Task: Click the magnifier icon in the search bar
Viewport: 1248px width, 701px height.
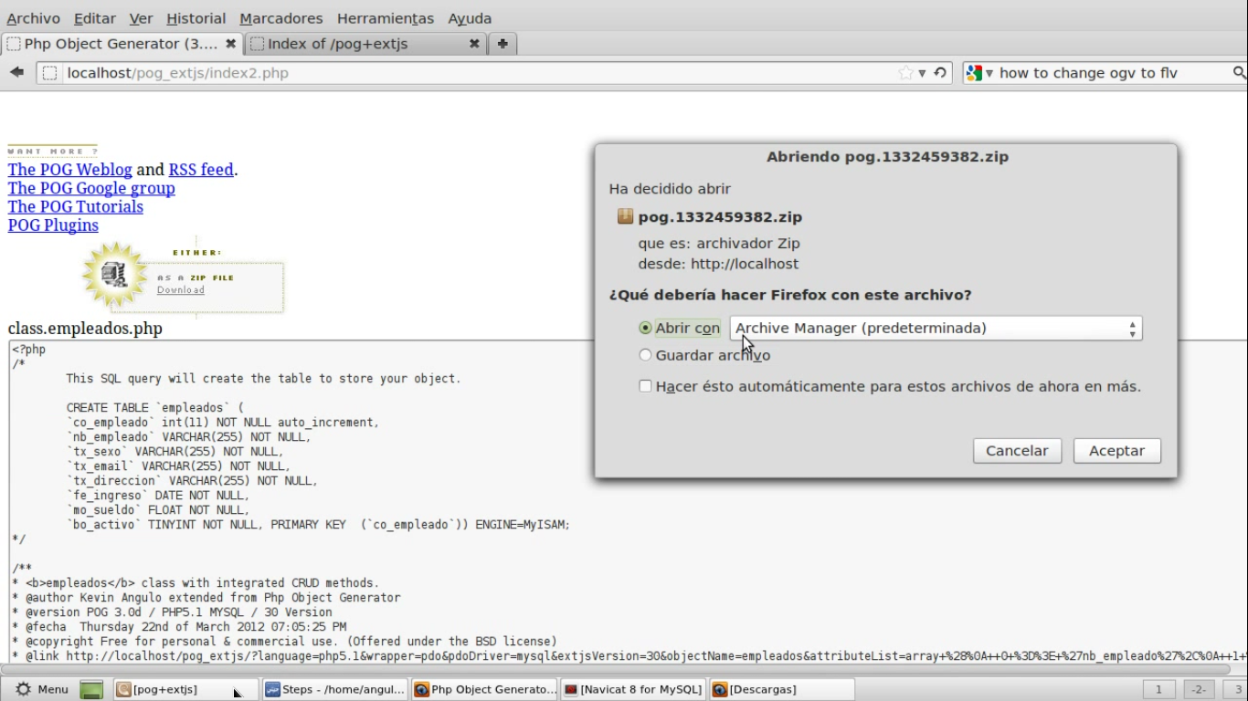Action: click(x=1239, y=72)
